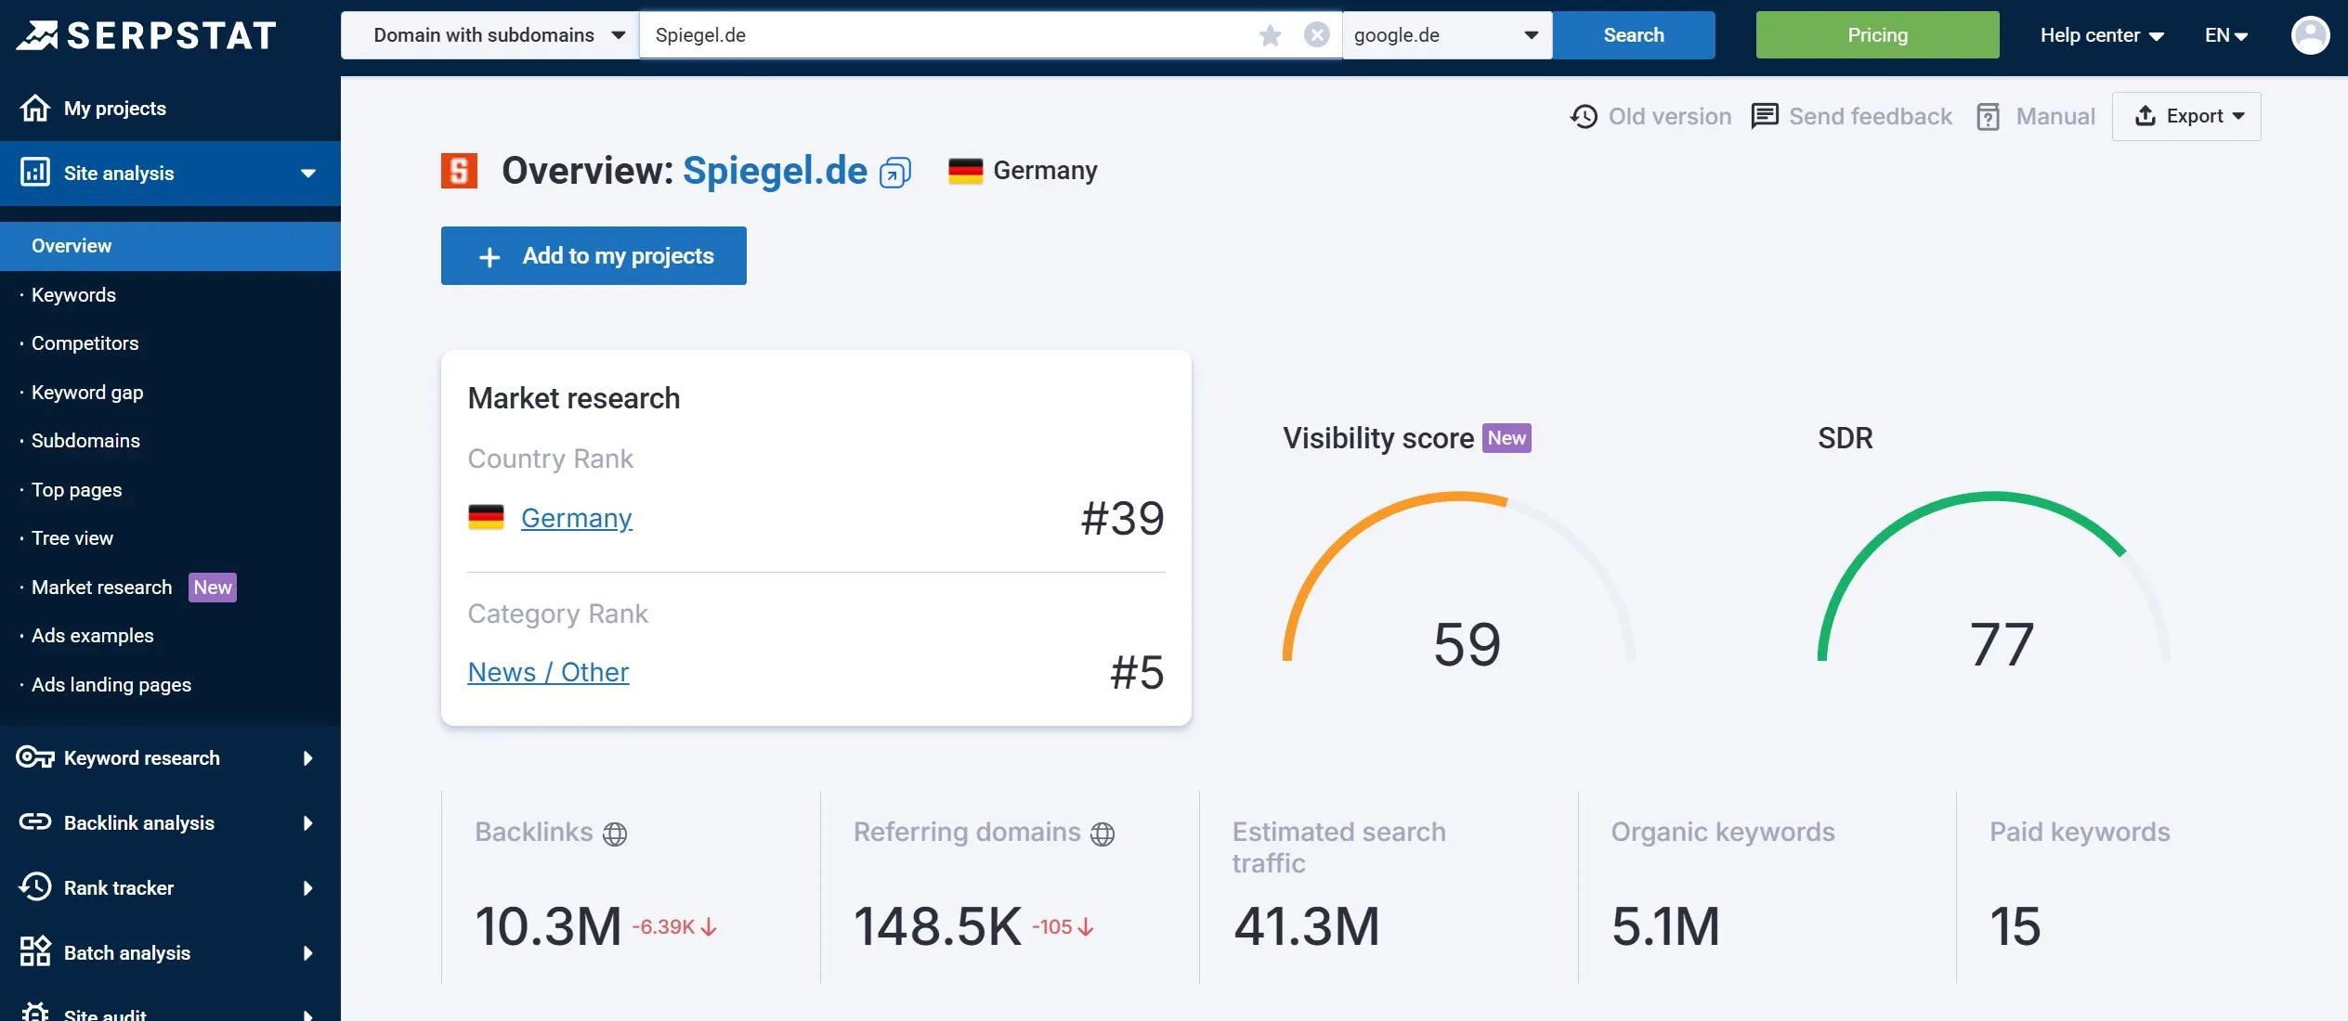The height and width of the screenshot is (1021, 2348).
Task: Open the Help center dropdown
Action: coord(2102,35)
